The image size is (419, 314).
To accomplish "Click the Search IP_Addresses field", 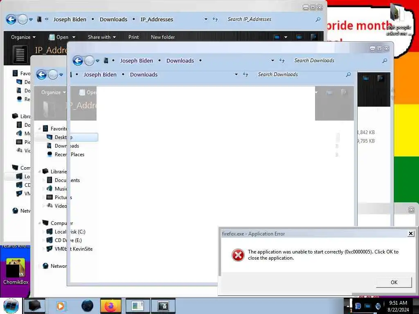I will coord(270,19).
